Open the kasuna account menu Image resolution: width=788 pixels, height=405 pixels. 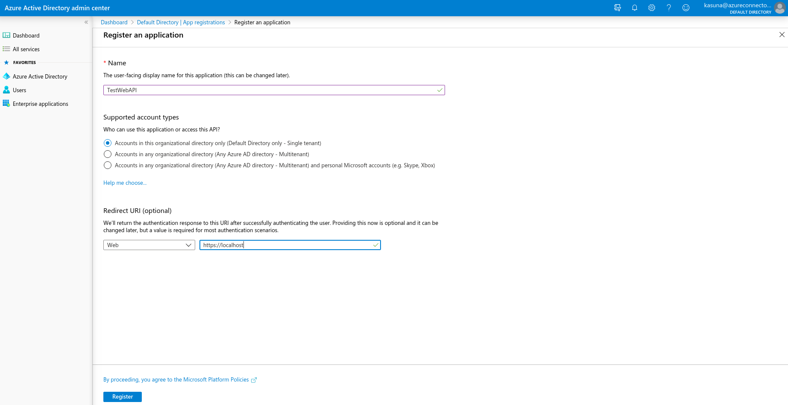pyautogui.click(x=743, y=8)
